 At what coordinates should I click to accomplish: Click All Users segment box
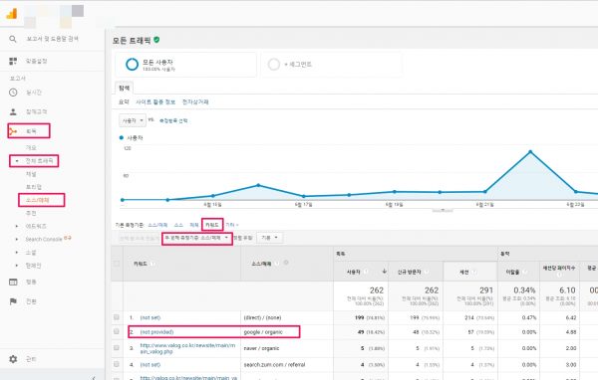(185, 65)
